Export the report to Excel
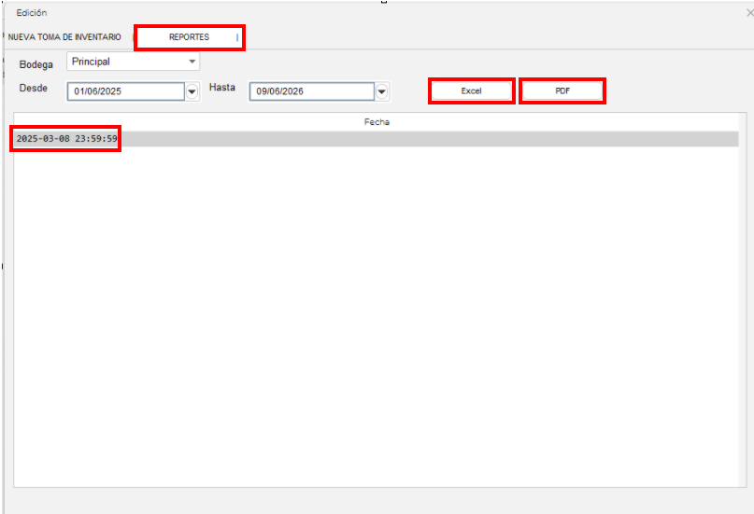 (x=471, y=90)
